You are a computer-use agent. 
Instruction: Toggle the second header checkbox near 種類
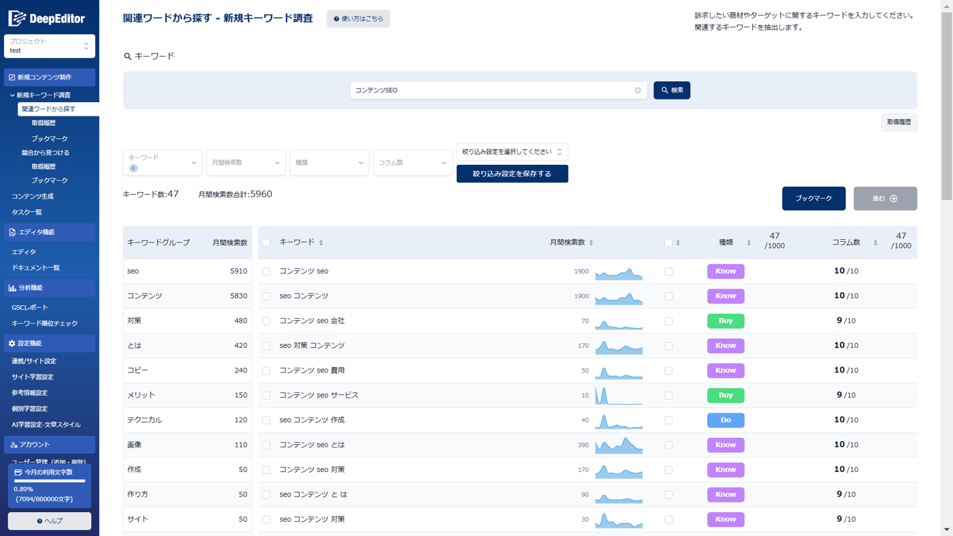[668, 242]
